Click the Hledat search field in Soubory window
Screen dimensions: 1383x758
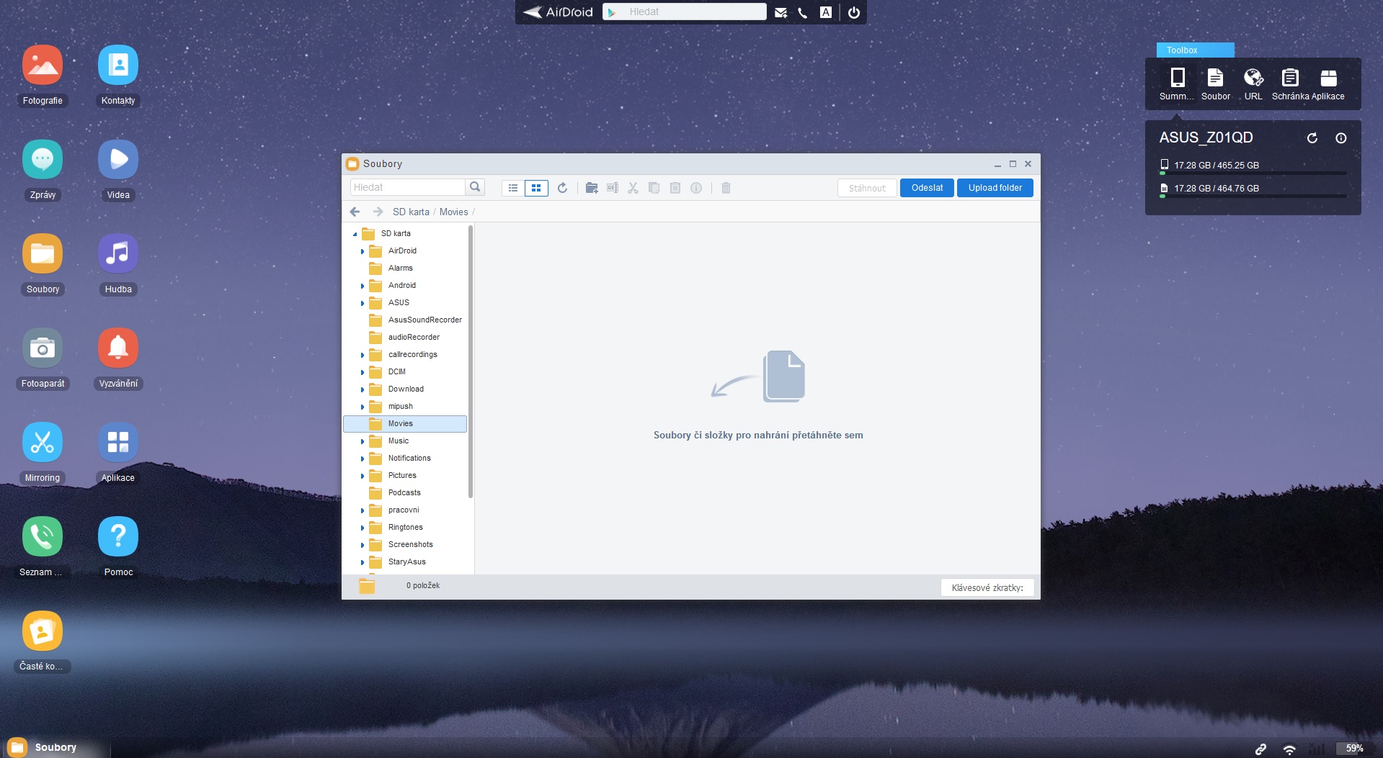tap(408, 187)
